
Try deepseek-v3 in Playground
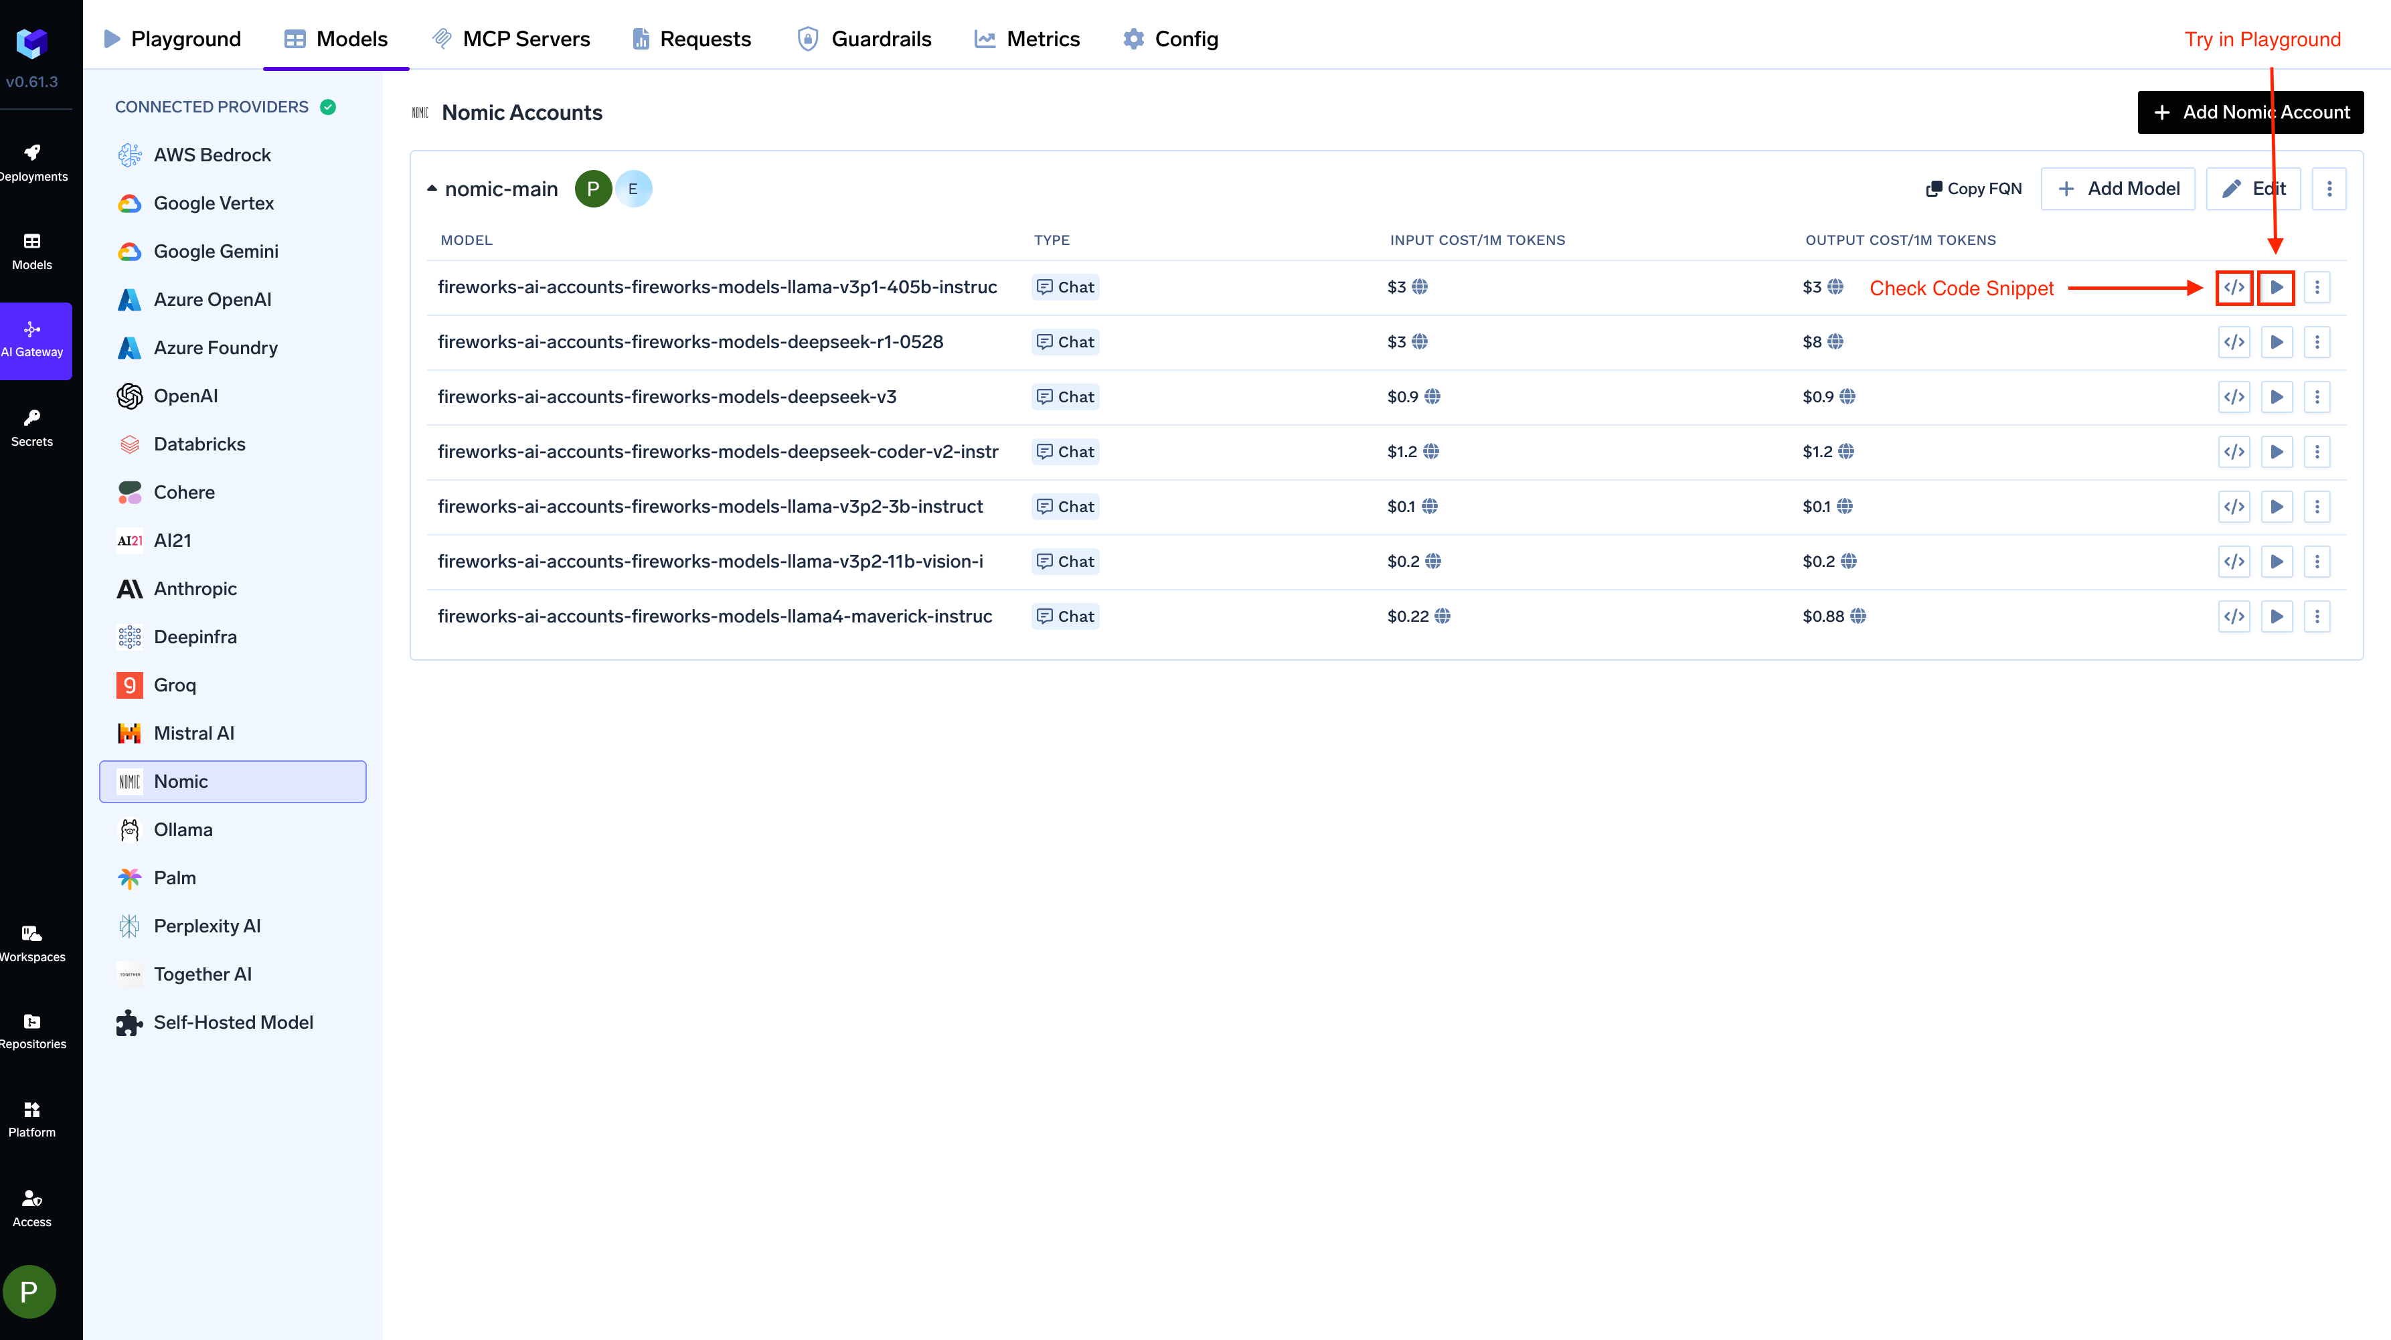tap(2276, 397)
